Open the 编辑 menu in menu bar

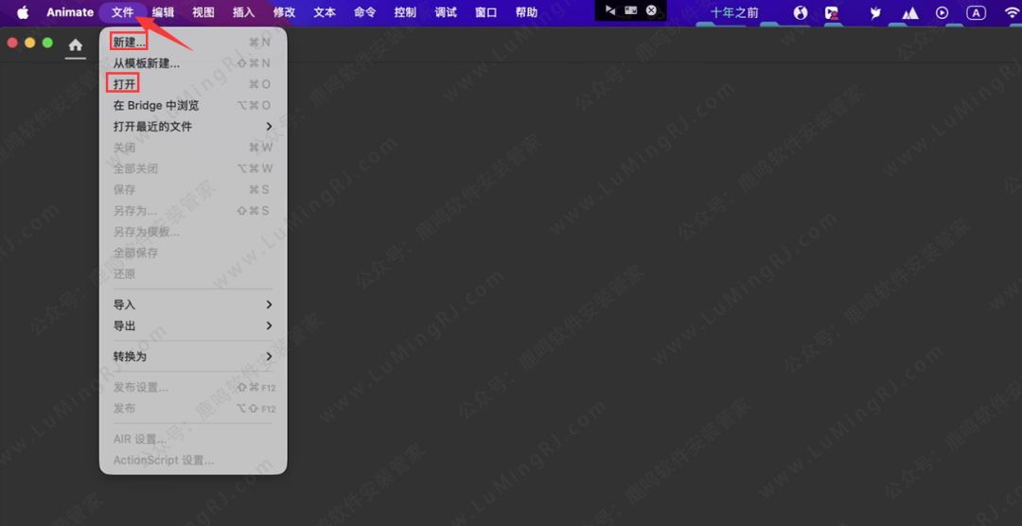[163, 12]
